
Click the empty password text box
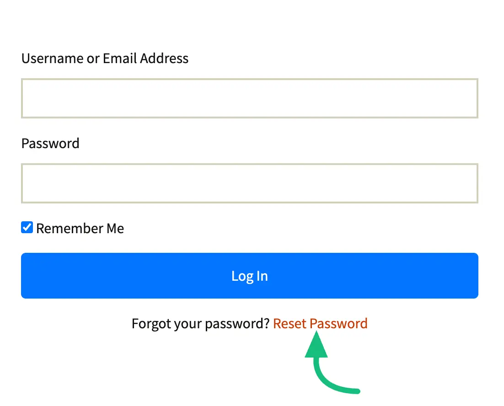coord(249,183)
